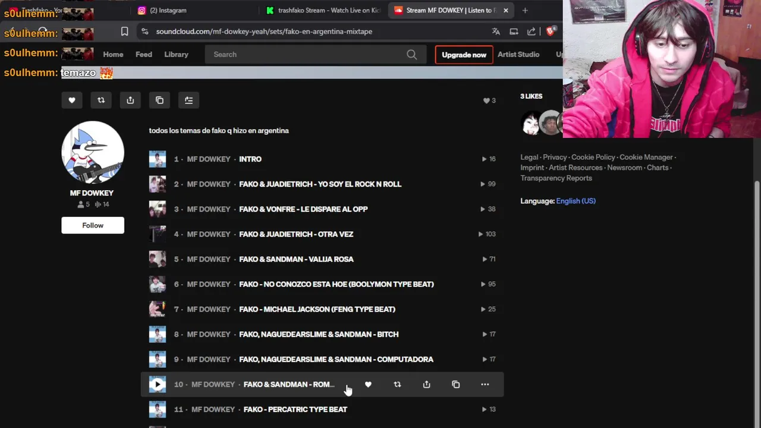This screenshot has width=761, height=428.
Task: Like track 10 with the heart icon
Action: point(368,385)
